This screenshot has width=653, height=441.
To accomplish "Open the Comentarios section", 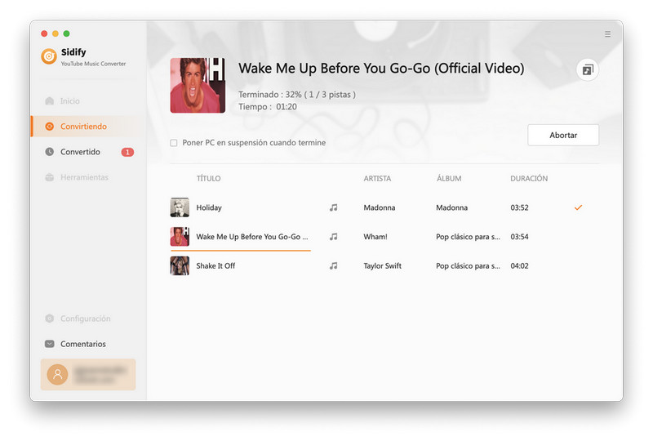I will 88,344.
